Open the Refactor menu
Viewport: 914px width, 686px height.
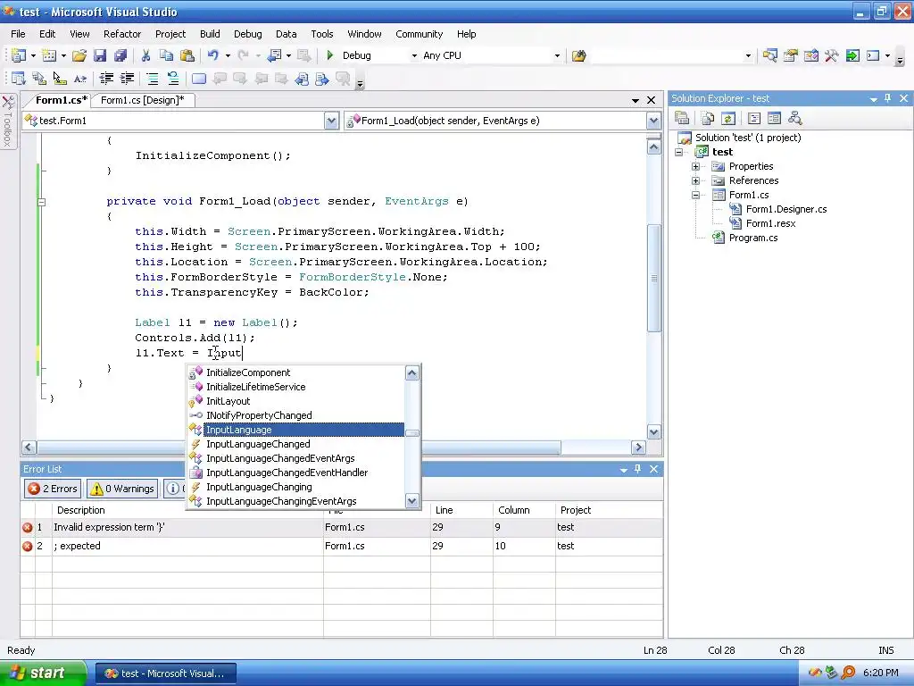[121, 34]
